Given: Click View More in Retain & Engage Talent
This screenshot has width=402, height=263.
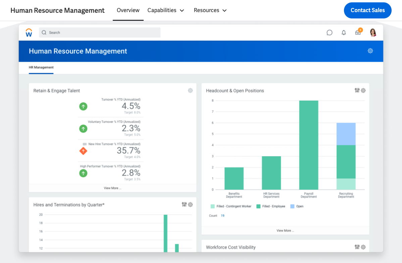Looking at the screenshot, I should tap(112, 188).
